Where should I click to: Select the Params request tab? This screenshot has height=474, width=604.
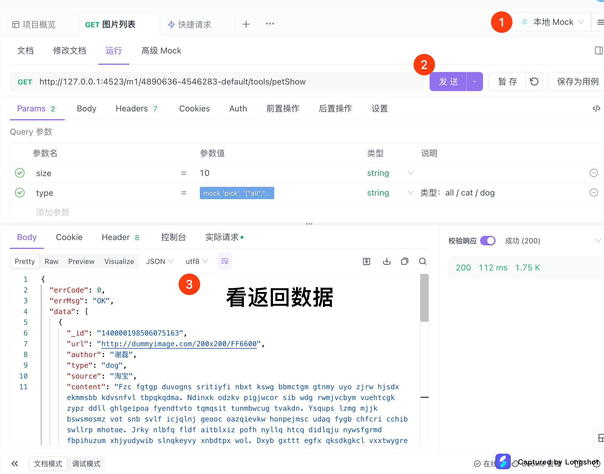tap(37, 109)
